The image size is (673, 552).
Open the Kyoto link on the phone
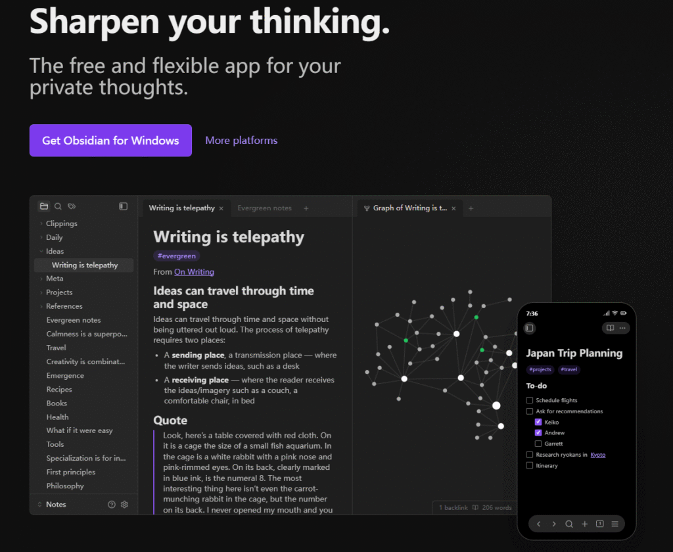598,455
